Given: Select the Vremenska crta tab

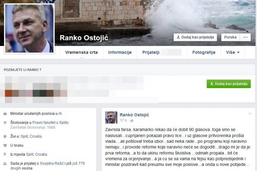Looking at the screenshot, I should tap(81, 52).
